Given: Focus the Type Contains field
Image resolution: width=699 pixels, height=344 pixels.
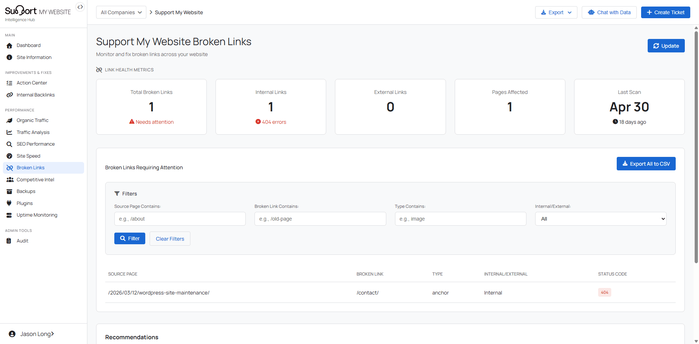Looking at the screenshot, I should [461, 219].
